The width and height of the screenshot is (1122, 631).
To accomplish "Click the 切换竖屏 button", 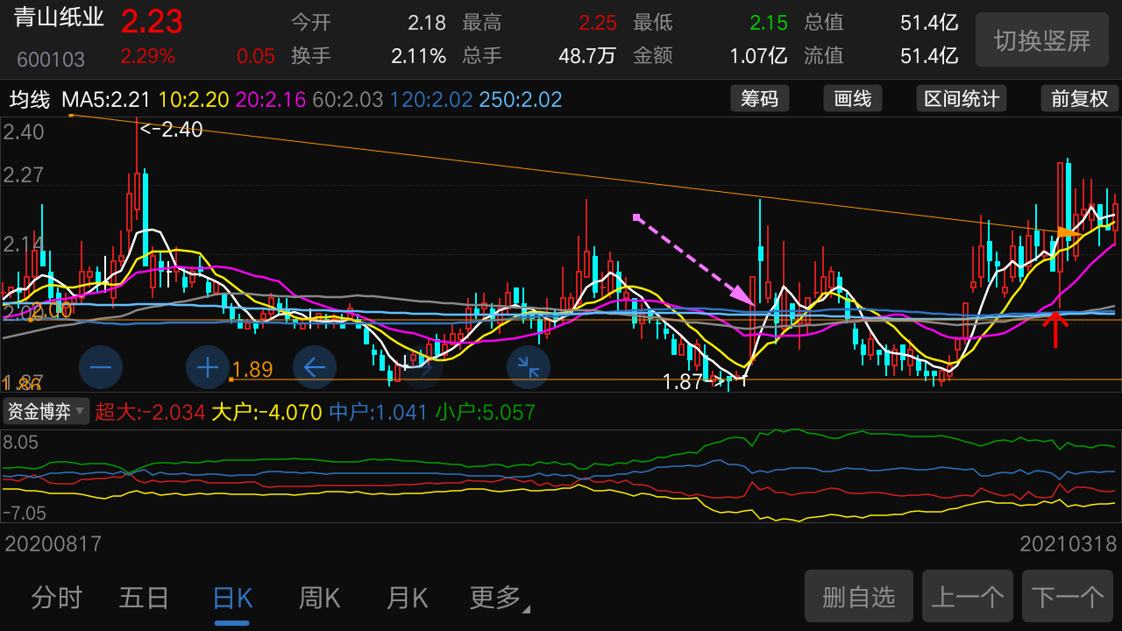I will (1042, 40).
